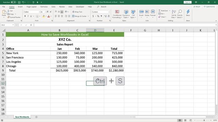218x122 pixels.
Task: Toggle Middle Align button
Action: 59,12
